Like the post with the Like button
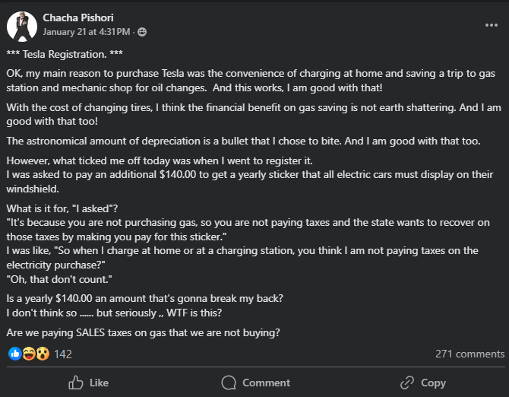 (x=88, y=383)
